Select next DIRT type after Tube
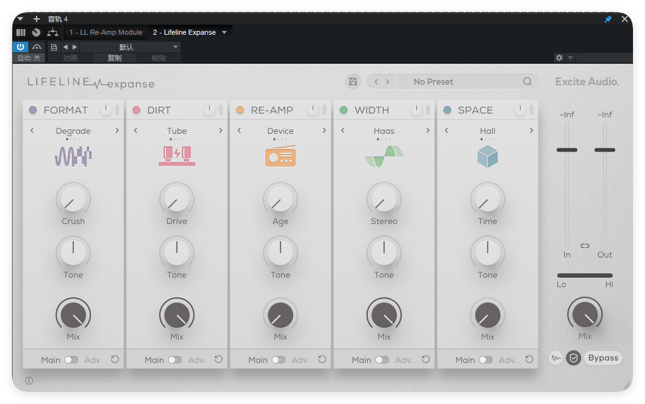The height and width of the screenshot is (404, 645). click(x=221, y=130)
